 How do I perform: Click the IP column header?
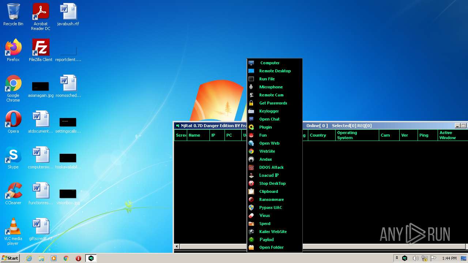(x=217, y=135)
